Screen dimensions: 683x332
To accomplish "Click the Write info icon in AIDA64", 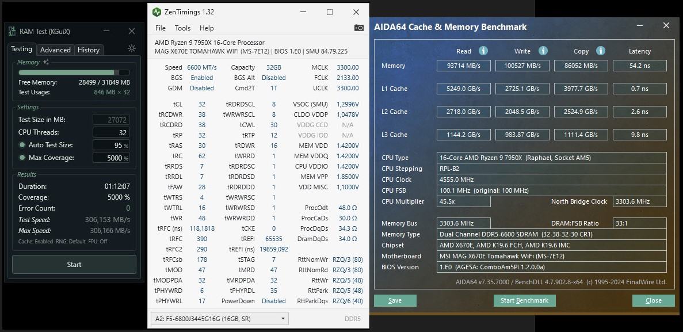I will tap(543, 51).
